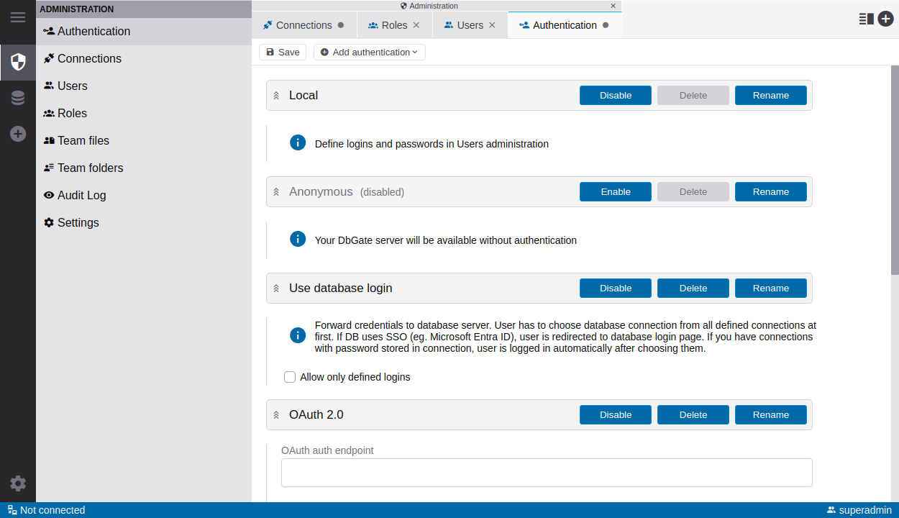
Task: Select the Administration shield icon
Action: click(18, 62)
